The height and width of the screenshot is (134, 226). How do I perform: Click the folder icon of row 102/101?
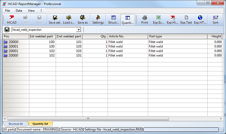[x=5, y=55]
